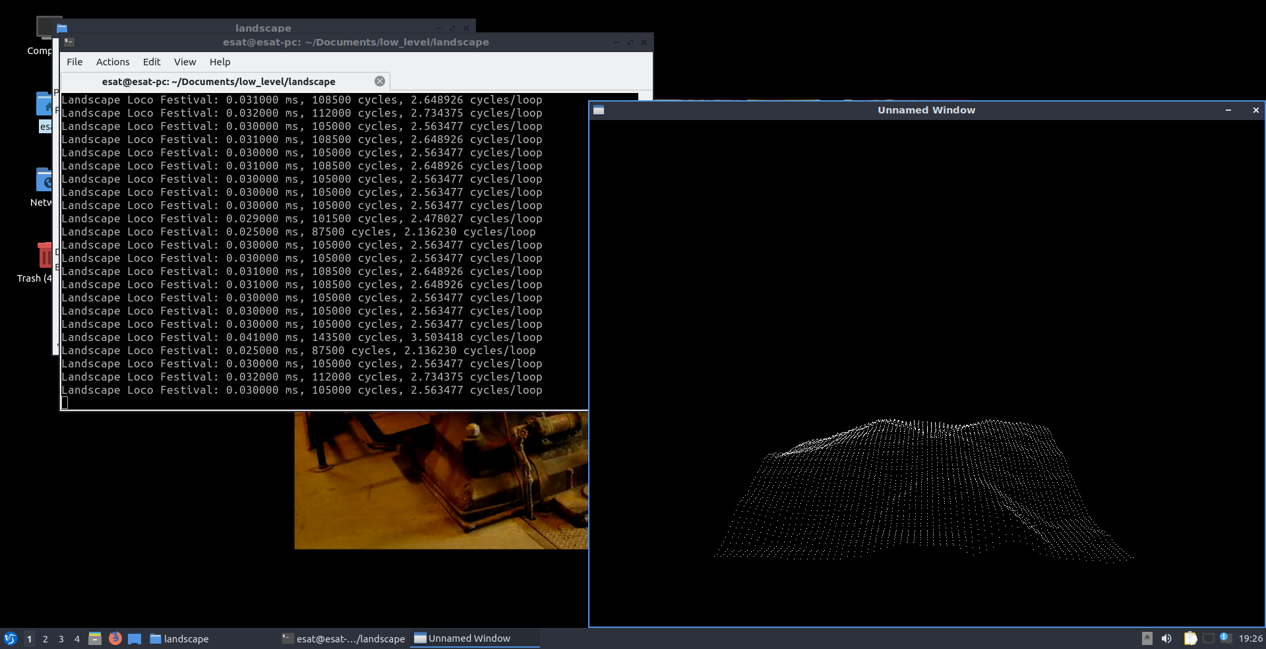Screen dimensions: 1266x649
Task: Expand the terminal View menu
Action: click(x=185, y=62)
